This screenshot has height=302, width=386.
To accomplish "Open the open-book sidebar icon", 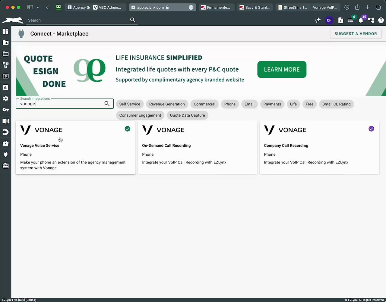I will [5, 121].
